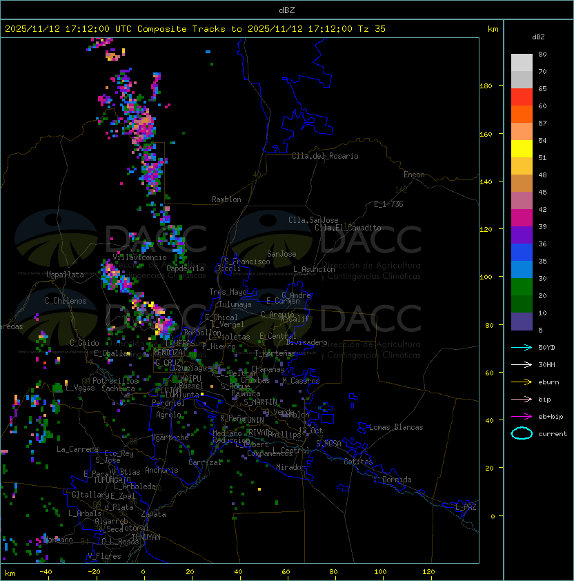
Task: Click the 'Anchoris' place label
Action: [x=161, y=470]
